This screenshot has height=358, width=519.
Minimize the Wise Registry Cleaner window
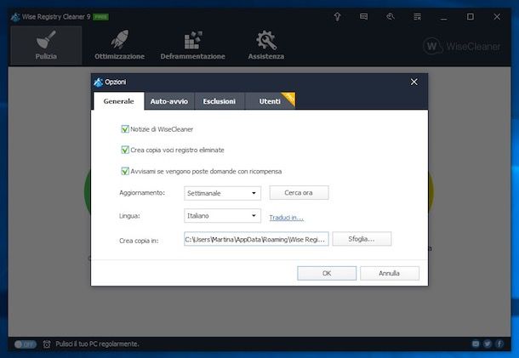coord(443,17)
